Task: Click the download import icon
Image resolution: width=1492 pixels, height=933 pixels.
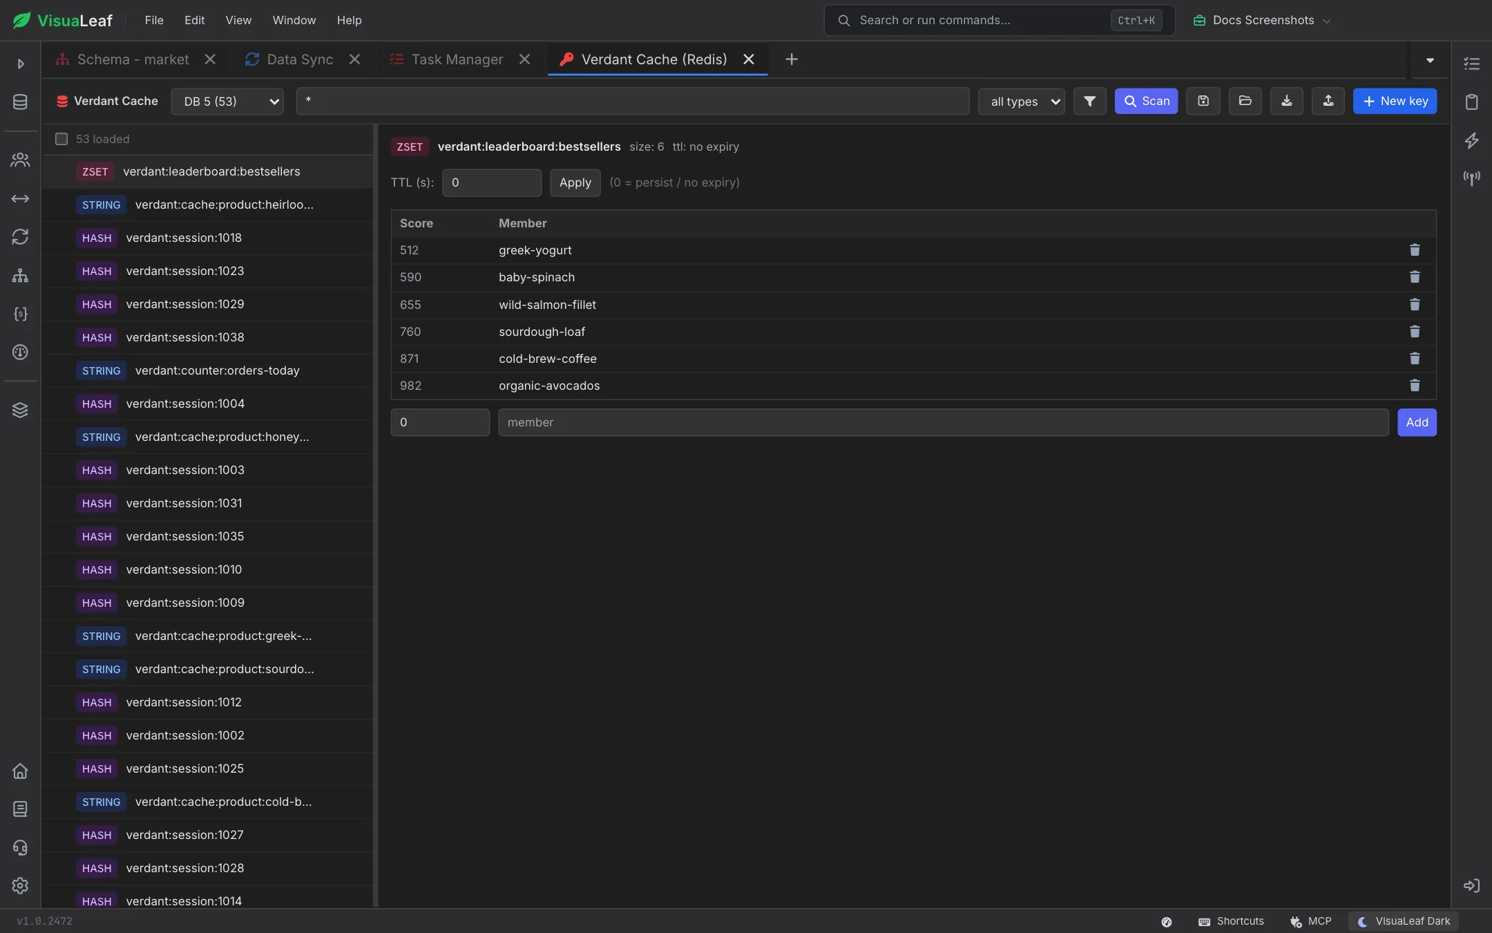Action: [1286, 101]
